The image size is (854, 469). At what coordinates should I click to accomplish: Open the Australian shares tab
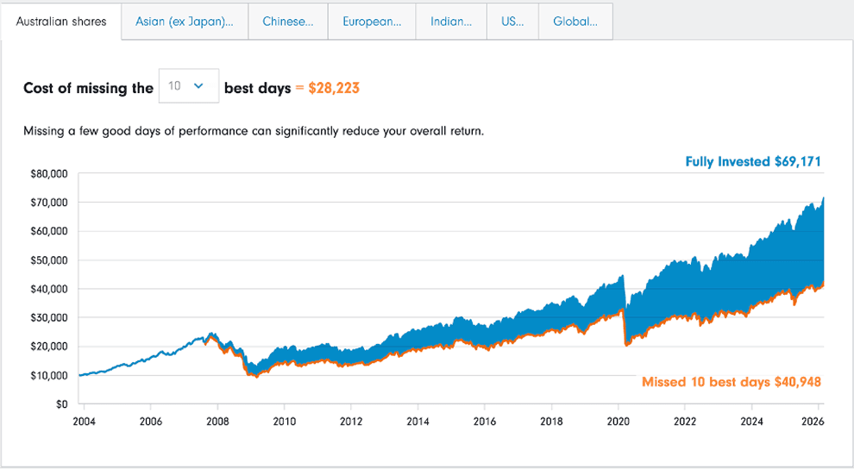coord(61,22)
